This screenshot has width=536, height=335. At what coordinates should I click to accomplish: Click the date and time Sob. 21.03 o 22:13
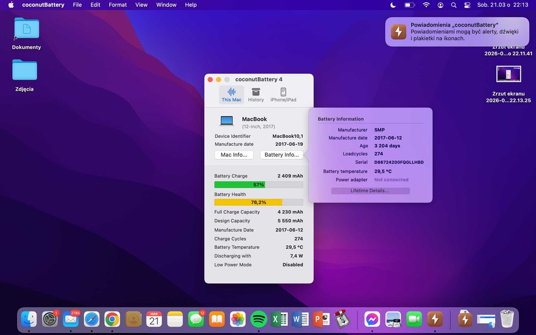click(x=503, y=5)
